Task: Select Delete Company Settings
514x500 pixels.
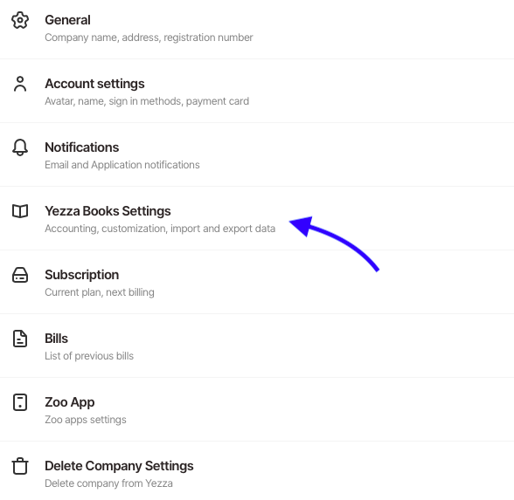Action: point(257,470)
